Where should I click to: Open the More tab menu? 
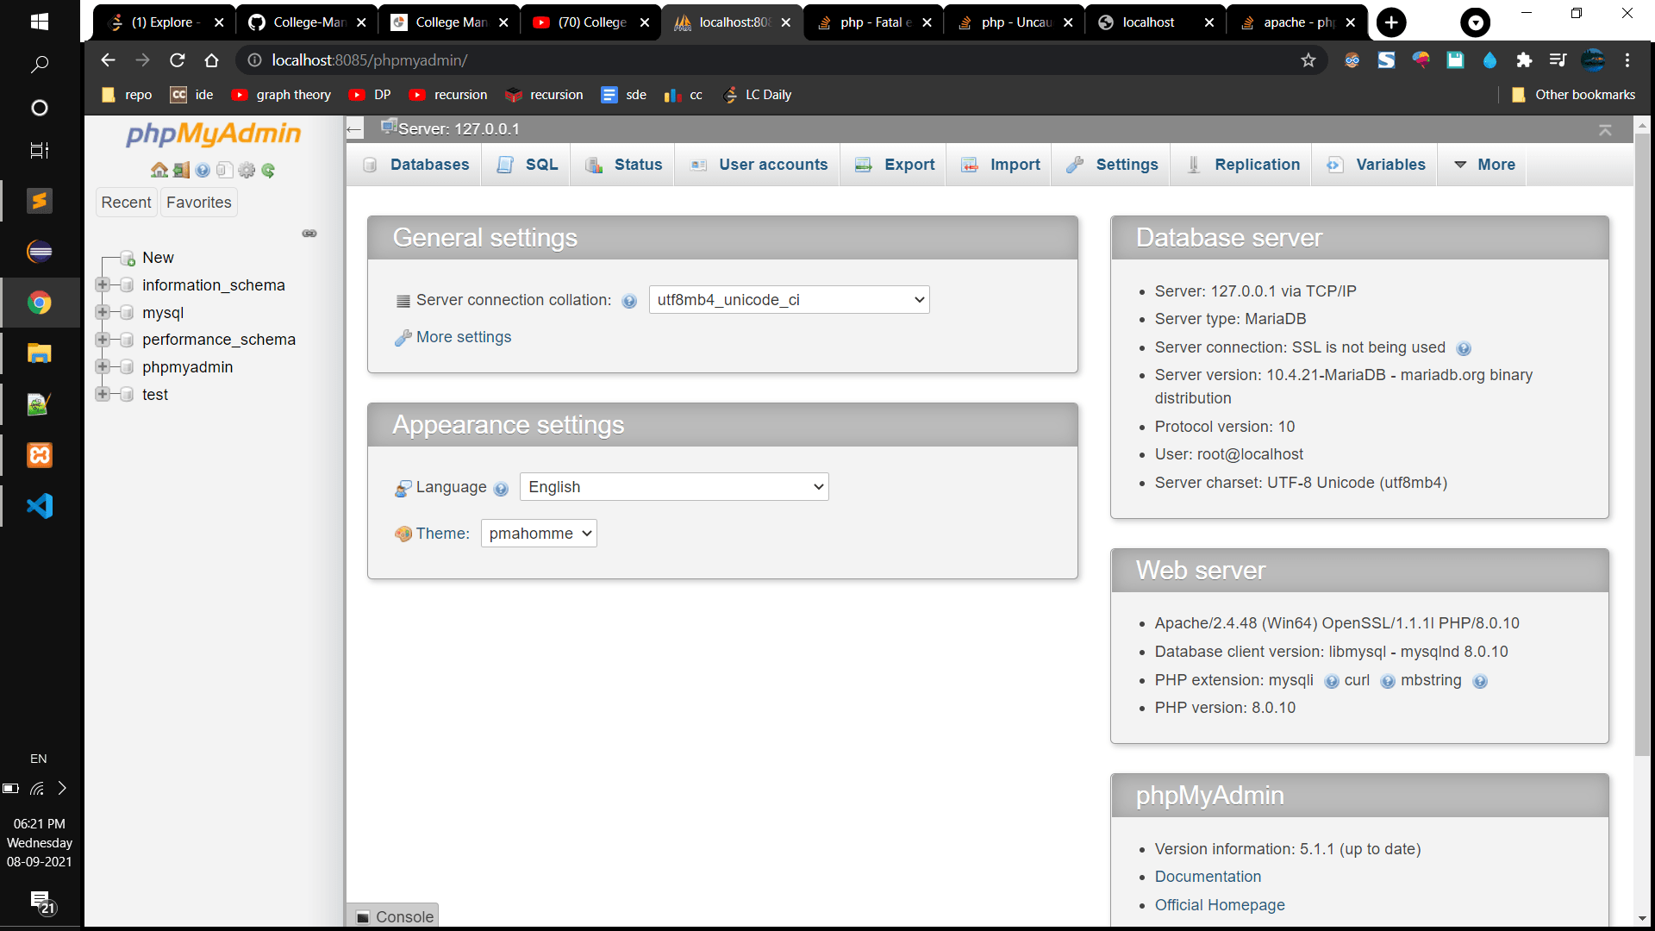coord(1484,165)
